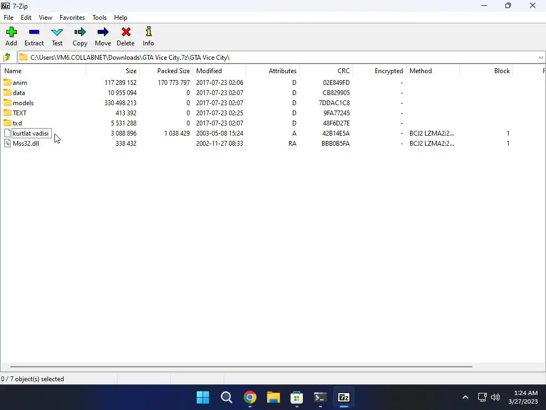Click the models folder name
Viewport: 546px width, 410px height.
coord(23,103)
